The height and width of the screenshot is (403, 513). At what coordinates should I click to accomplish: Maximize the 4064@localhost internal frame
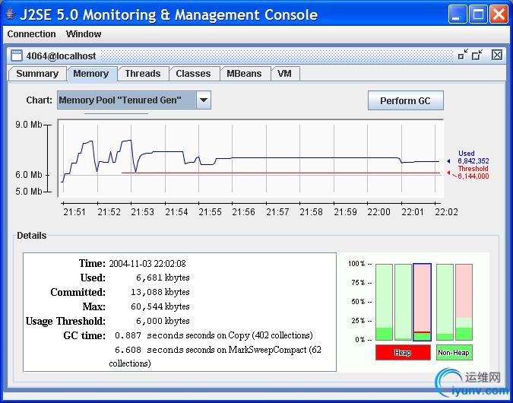(x=477, y=55)
